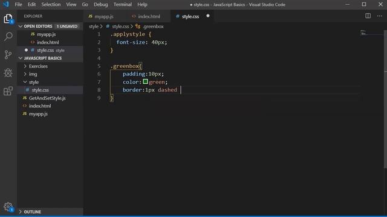Click the 'padding' property on line 6

pos(134,74)
